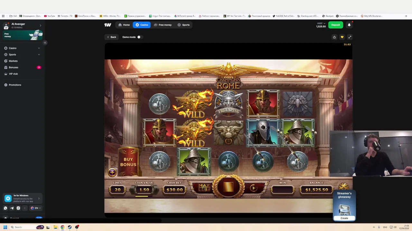Open Windows Start menu
412x231 pixels.
[x=5, y=227]
